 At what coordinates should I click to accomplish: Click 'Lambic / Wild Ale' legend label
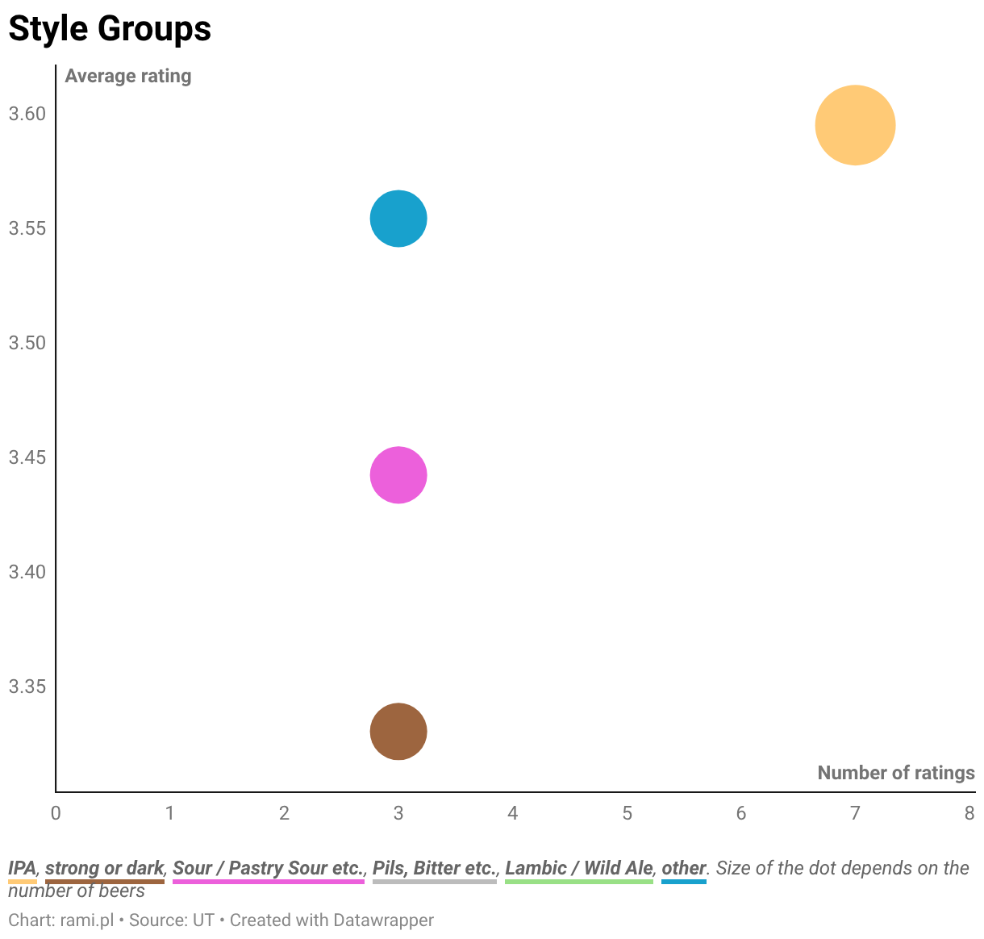coord(579,868)
